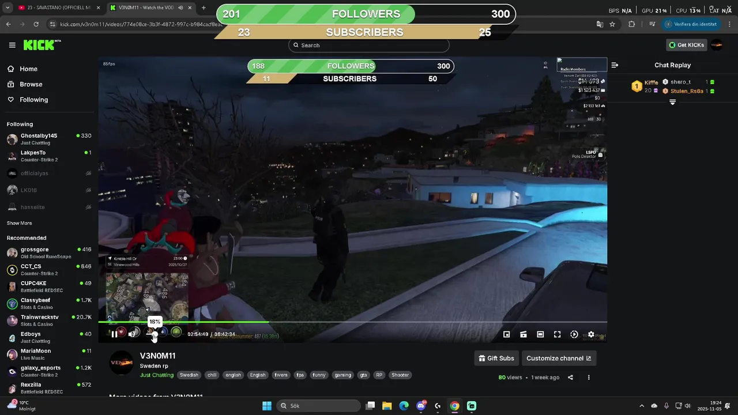Seek along the green video progress bar
This screenshot has height=415, width=738.
[x=352, y=322]
